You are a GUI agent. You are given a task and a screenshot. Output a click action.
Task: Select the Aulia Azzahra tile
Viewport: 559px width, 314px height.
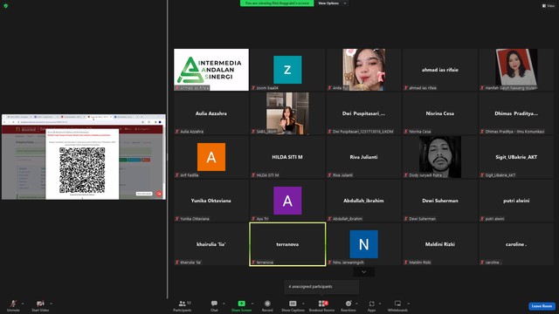pyautogui.click(x=211, y=113)
